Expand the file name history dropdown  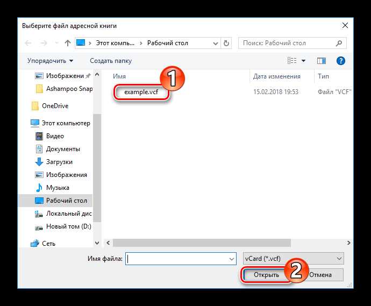click(232, 259)
